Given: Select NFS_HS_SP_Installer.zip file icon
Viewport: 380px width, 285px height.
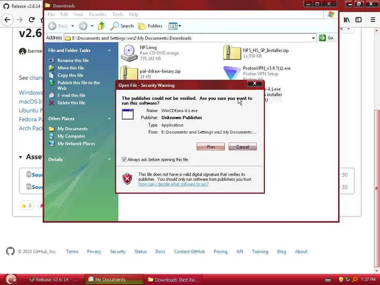Looking at the screenshot, I should click(232, 52).
